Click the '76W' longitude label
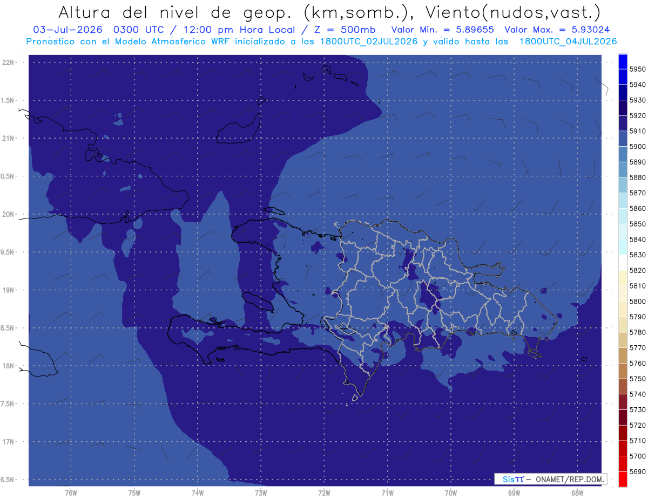Image resolution: width=648 pixels, height=500 pixels. [71, 493]
